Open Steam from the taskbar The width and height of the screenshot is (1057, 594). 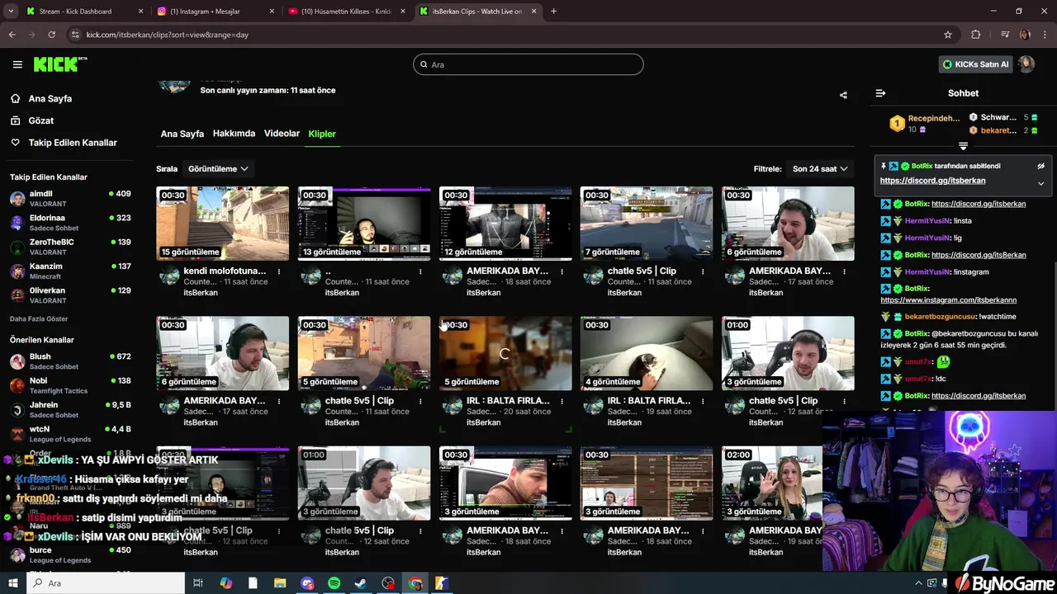(361, 583)
